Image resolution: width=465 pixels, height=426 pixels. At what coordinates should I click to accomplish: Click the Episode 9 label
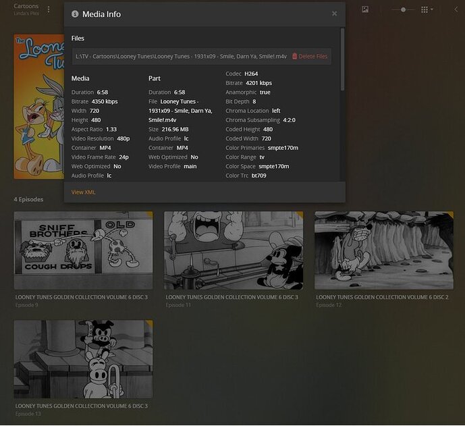pyautogui.click(x=27, y=305)
